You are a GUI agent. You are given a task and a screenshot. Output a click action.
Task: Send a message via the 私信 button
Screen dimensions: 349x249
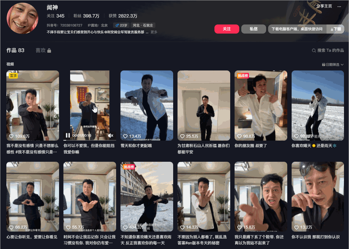coord(253,29)
